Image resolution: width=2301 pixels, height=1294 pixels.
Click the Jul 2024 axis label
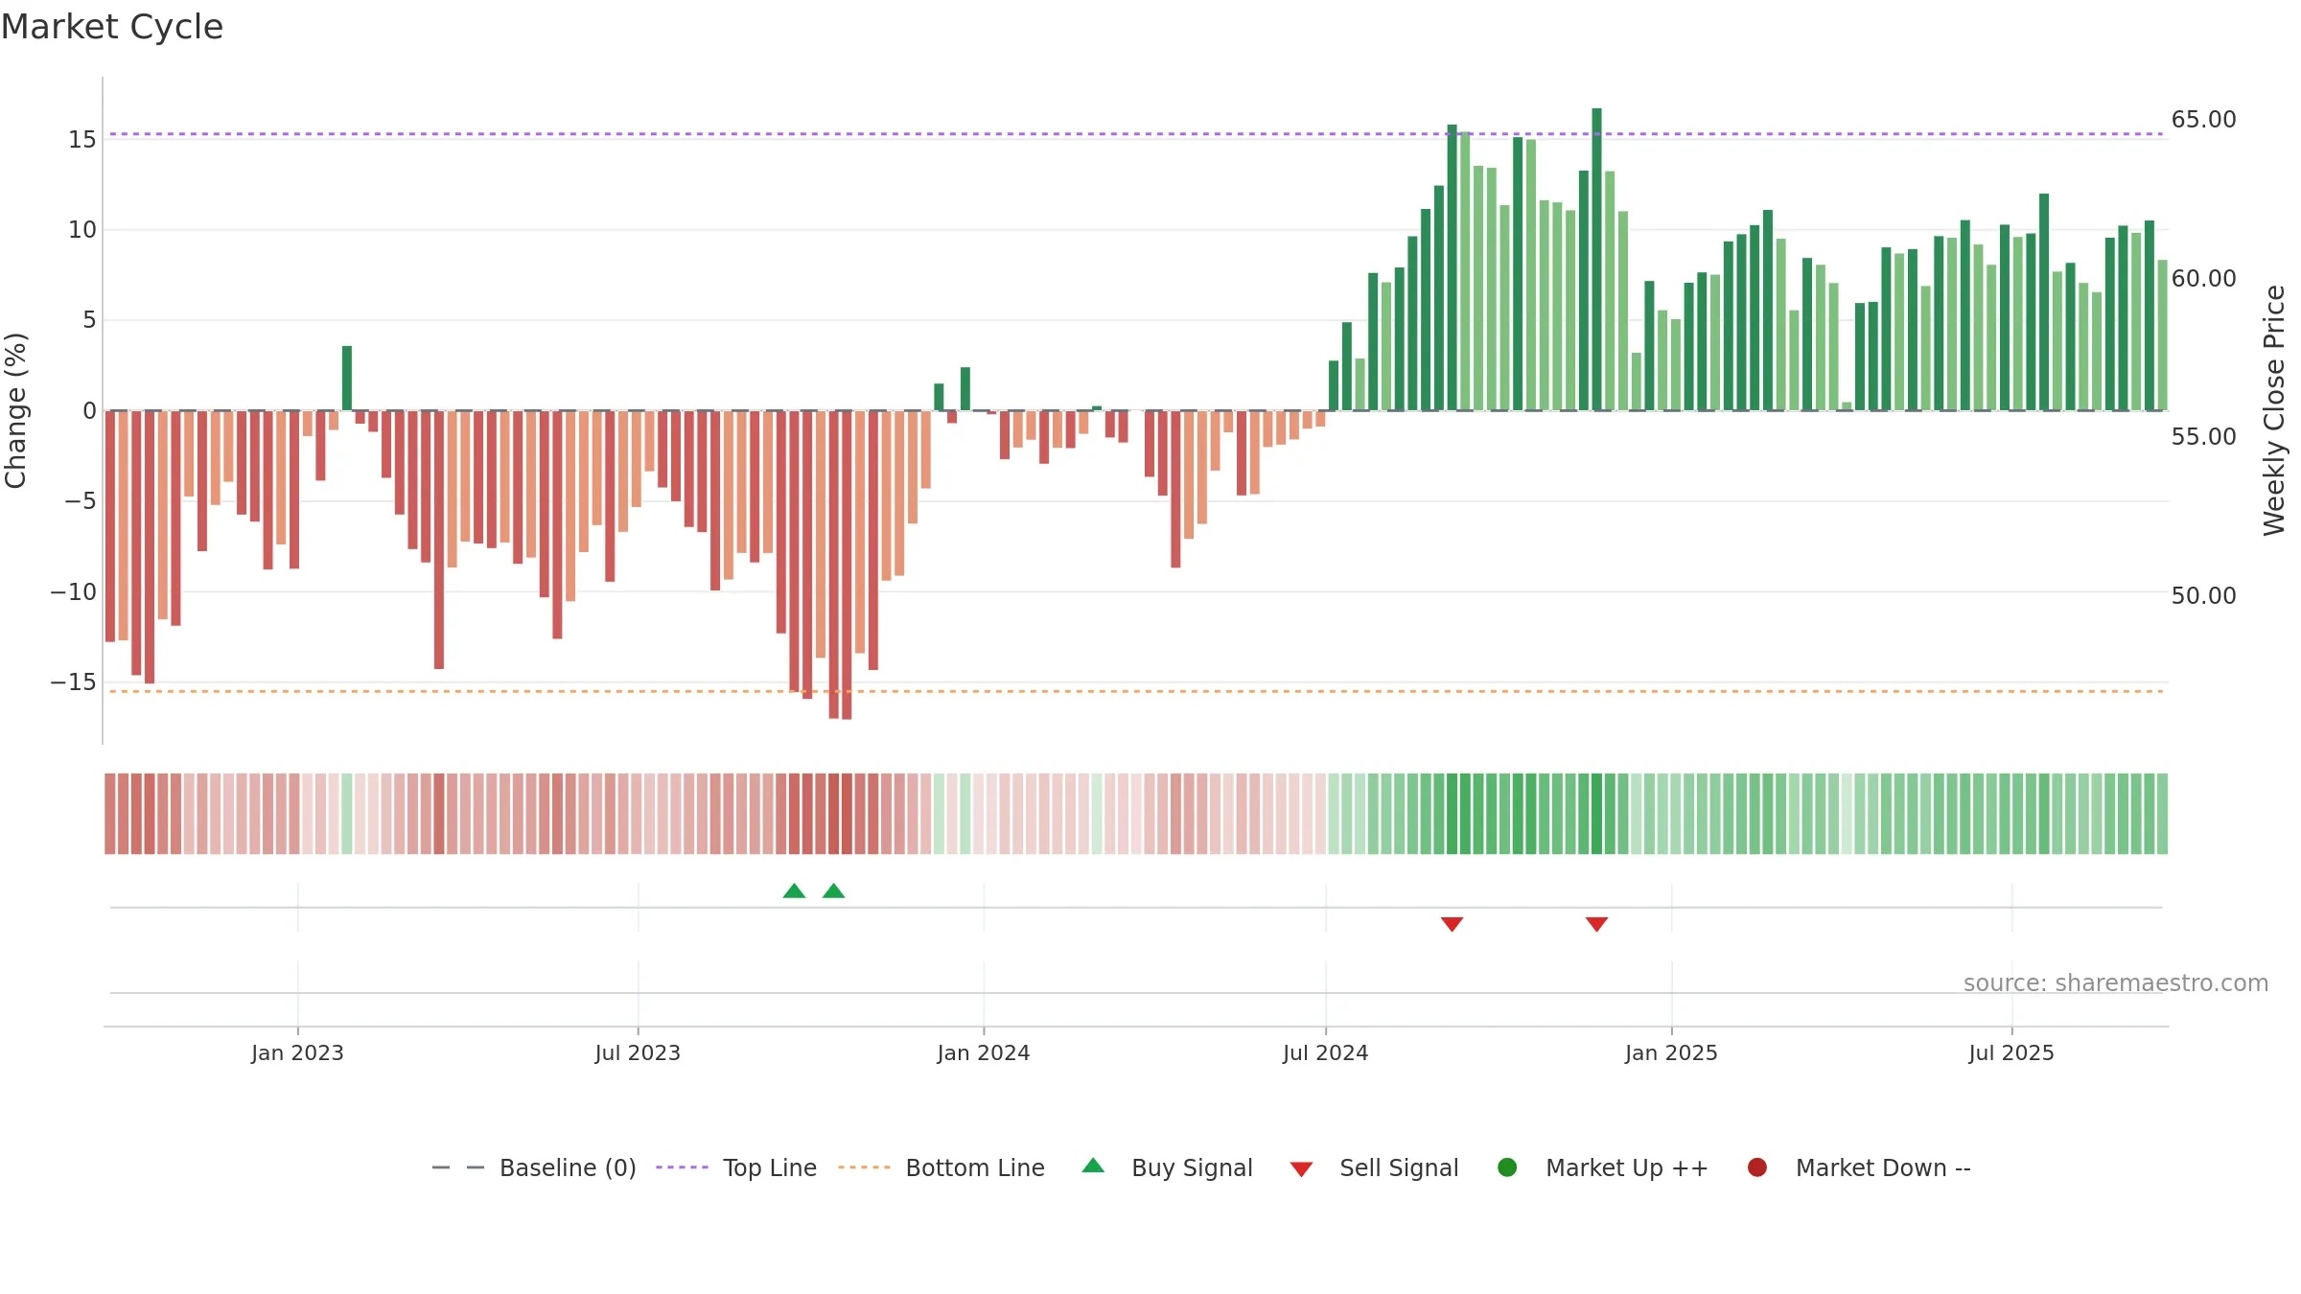pyautogui.click(x=1326, y=1052)
